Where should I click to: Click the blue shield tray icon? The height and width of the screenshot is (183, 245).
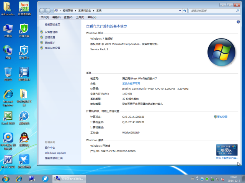(202, 179)
